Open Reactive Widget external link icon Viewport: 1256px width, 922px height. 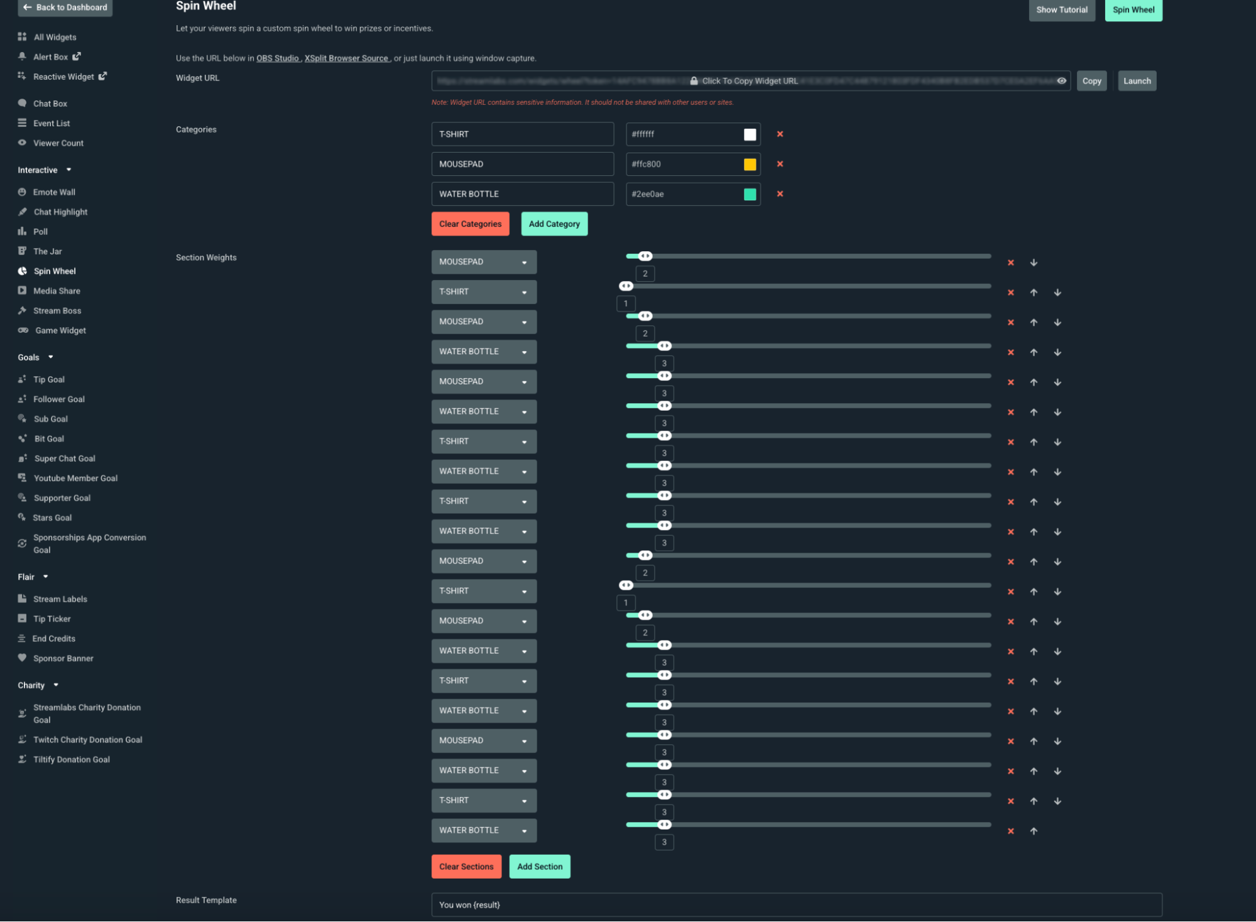click(x=103, y=76)
